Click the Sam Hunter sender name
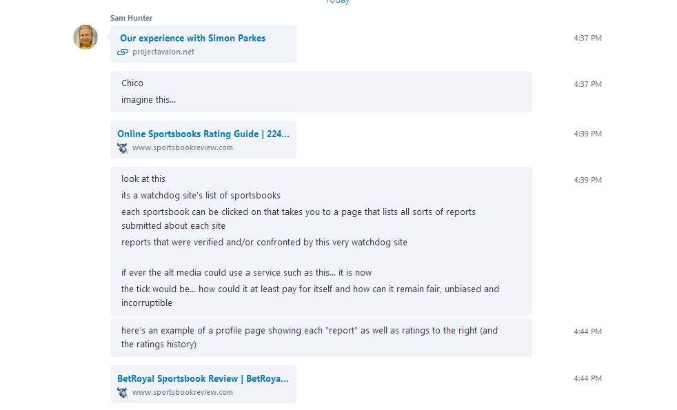This screenshot has width=677, height=410. click(131, 18)
